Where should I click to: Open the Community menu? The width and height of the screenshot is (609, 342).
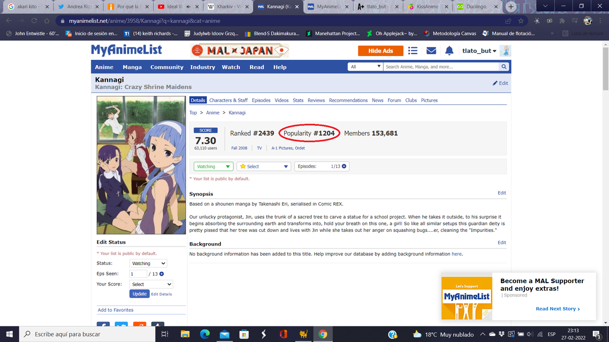click(x=167, y=67)
